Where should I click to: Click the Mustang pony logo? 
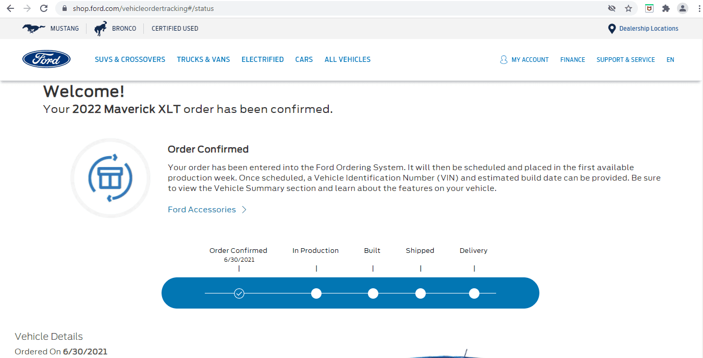(34, 28)
